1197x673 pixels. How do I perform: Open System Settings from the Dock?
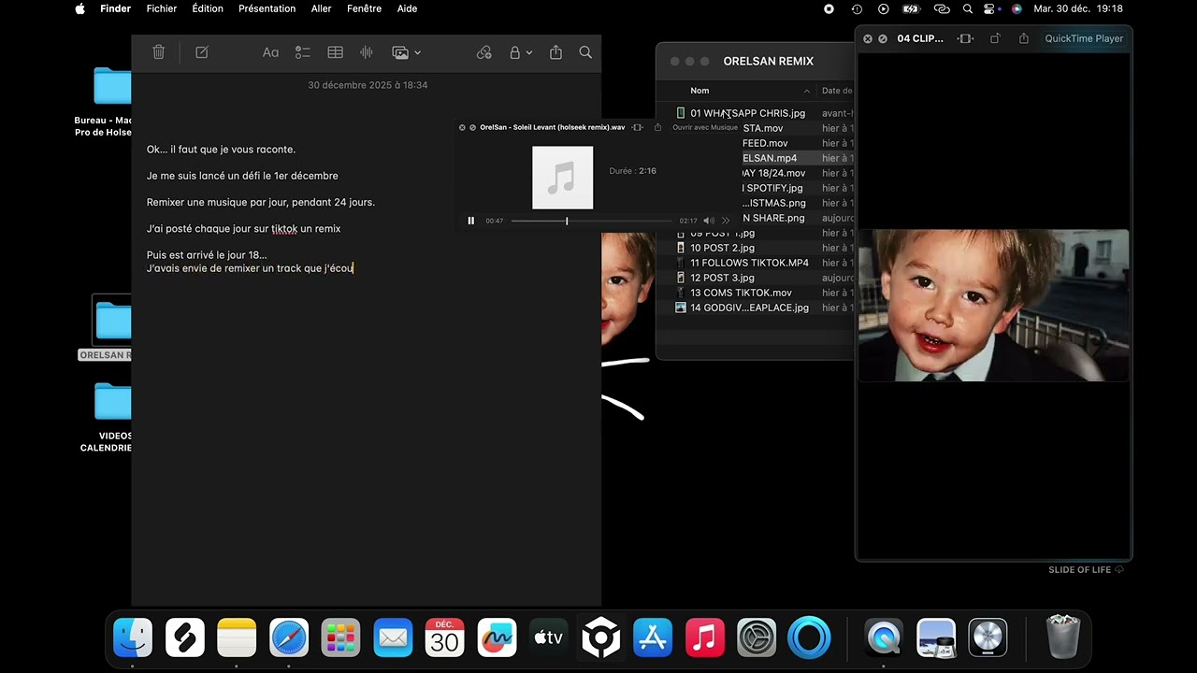[757, 639]
